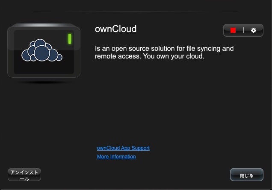Click the アンインストール uninstall button

tap(24, 175)
